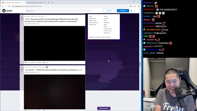Open the Mod Policy footer link
Image resolution: width=197 pixels, height=111 pixels.
107,33
